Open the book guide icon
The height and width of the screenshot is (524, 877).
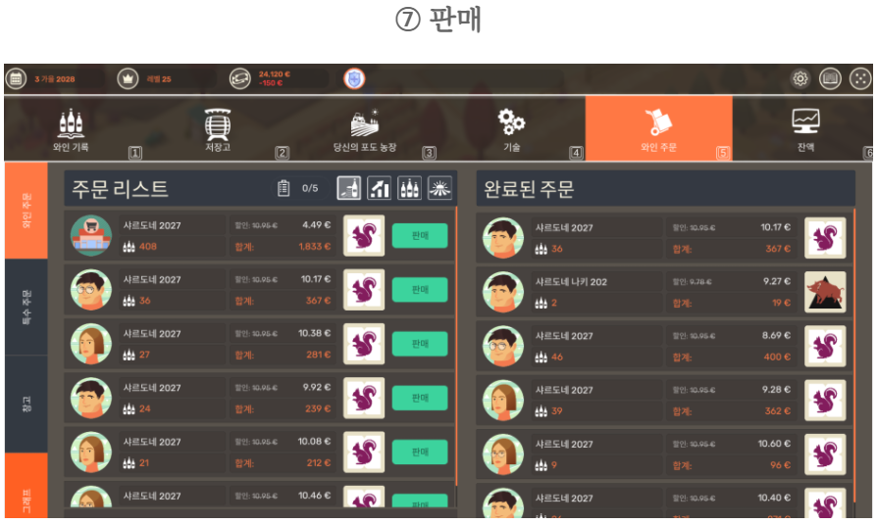click(x=830, y=78)
